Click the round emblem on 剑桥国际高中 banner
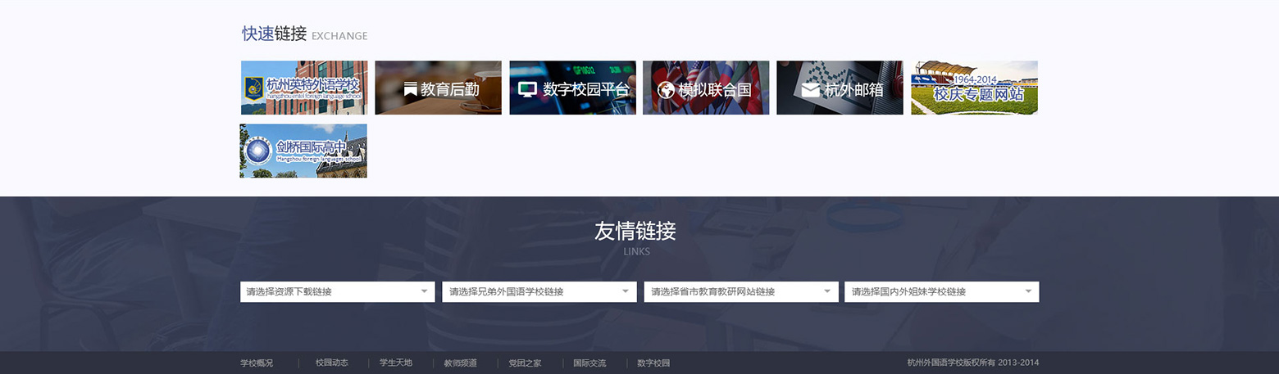This screenshot has width=1279, height=374. click(x=258, y=151)
